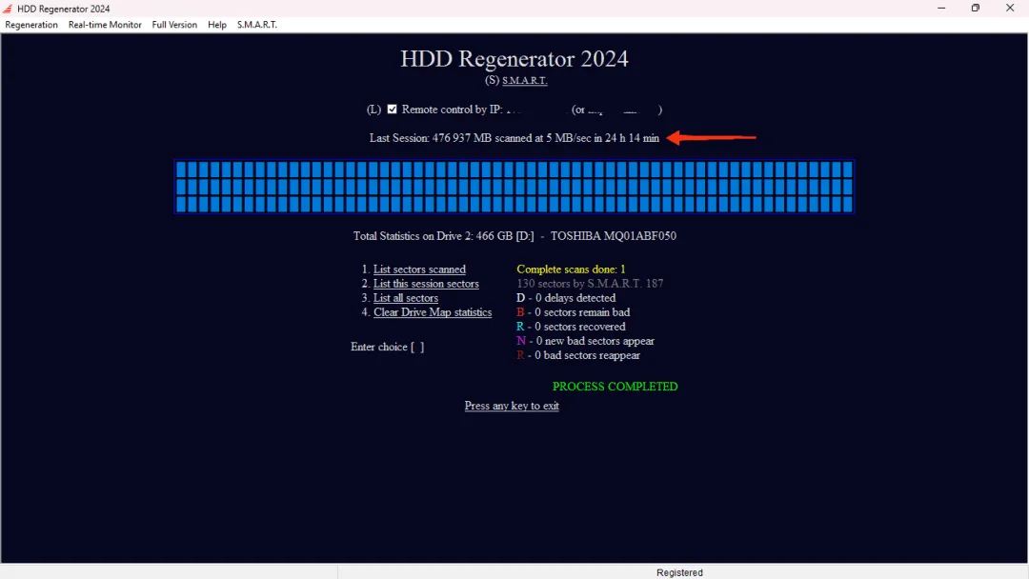Click the HDD Regenerator 2024 heading
Viewport: 1029px width, 579px height.
514,59
